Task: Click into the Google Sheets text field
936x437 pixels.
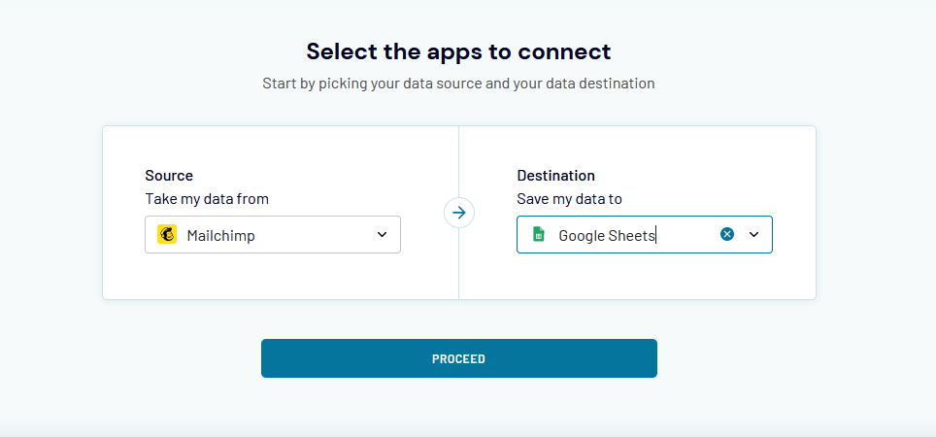Action: [621, 235]
